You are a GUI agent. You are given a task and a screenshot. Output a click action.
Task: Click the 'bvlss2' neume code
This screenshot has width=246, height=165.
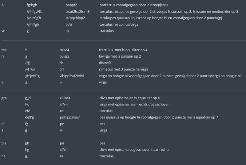click(65, 56)
